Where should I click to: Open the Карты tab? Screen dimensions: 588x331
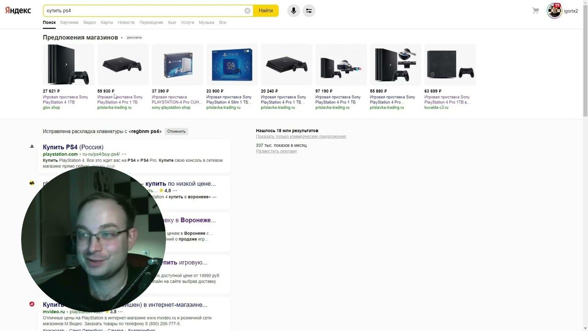click(107, 23)
